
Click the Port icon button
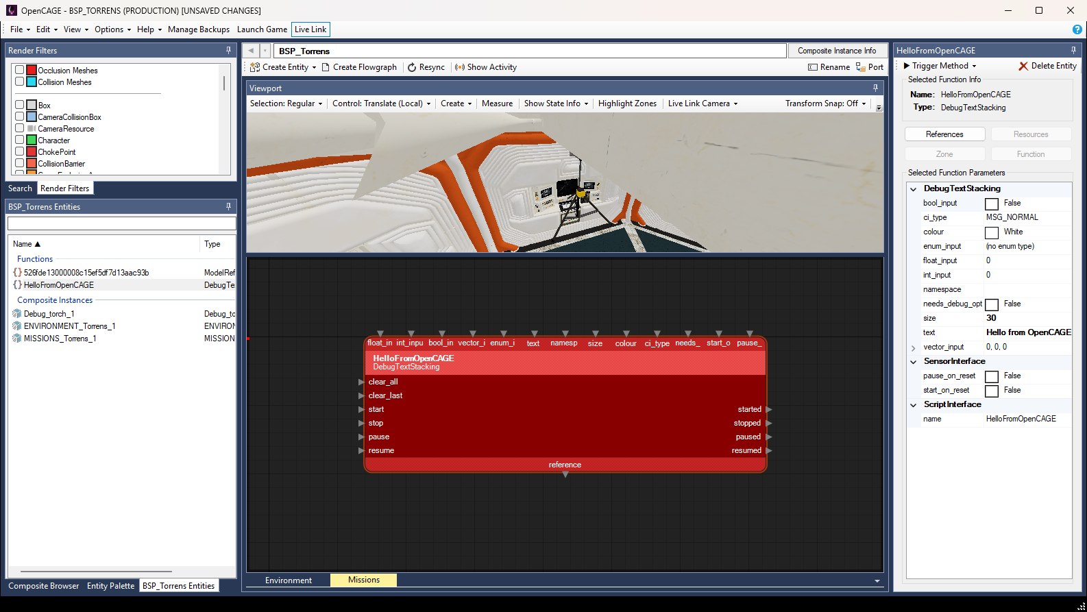(x=860, y=67)
